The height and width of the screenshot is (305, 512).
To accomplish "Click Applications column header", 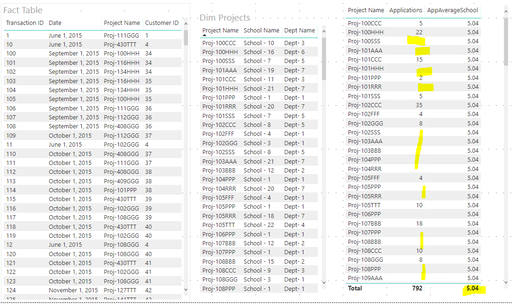I will point(406,10).
